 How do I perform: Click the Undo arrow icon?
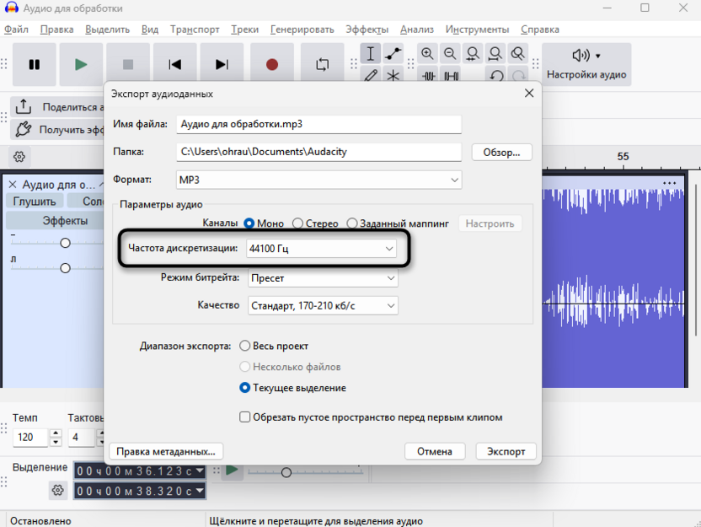click(496, 74)
